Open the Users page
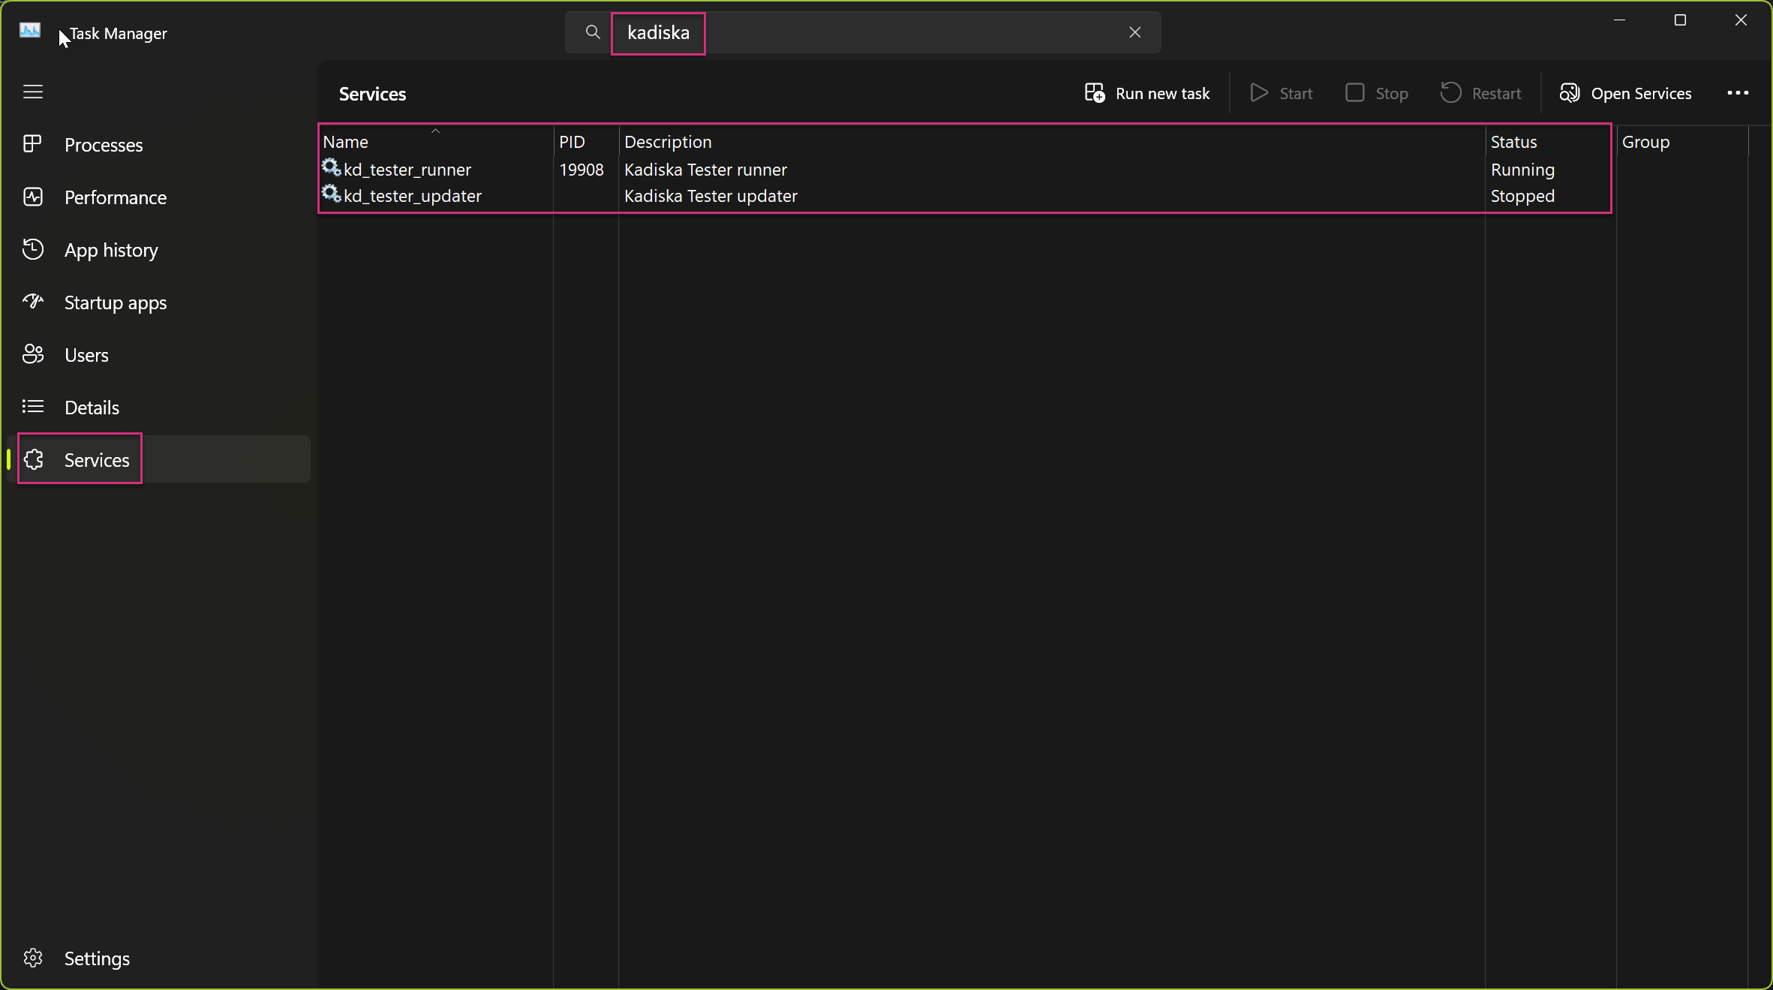This screenshot has width=1773, height=990. [159, 355]
